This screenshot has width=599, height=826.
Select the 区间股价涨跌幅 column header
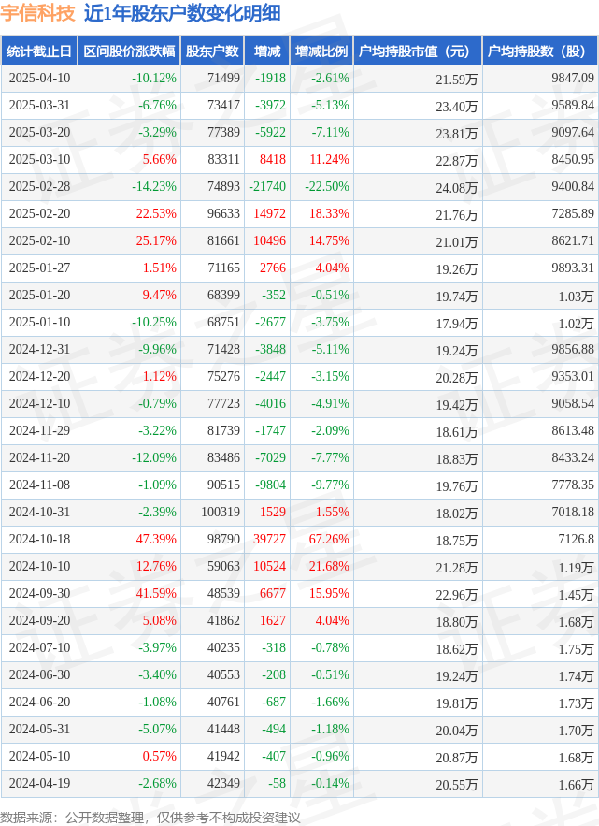129,51
